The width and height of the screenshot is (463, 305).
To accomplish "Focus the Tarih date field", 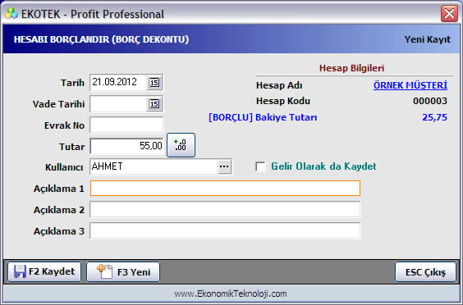I will [118, 82].
